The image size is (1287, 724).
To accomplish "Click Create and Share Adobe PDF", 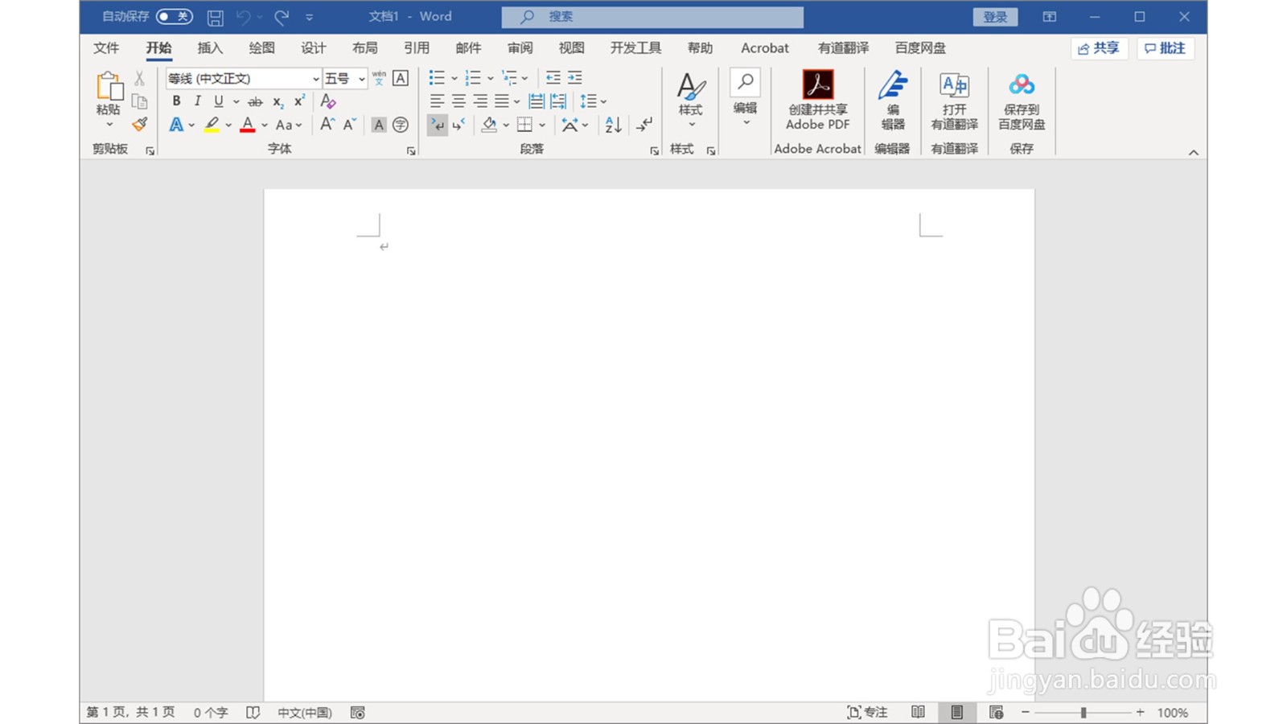I will click(817, 101).
